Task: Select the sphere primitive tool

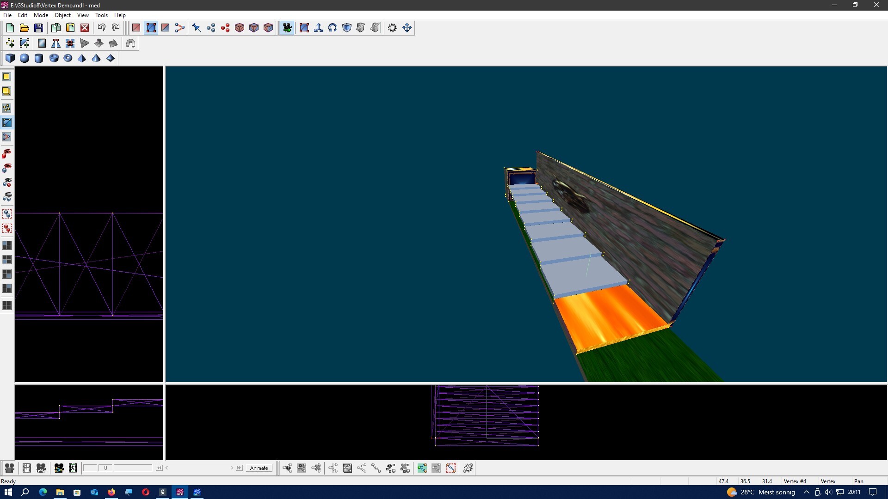Action: pos(25,58)
